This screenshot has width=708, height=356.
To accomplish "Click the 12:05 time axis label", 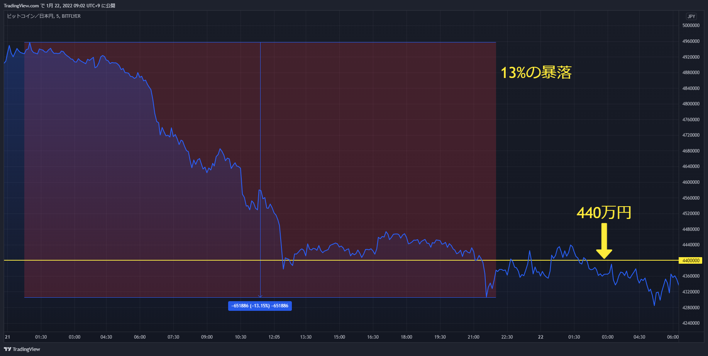I will click(x=274, y=337).
